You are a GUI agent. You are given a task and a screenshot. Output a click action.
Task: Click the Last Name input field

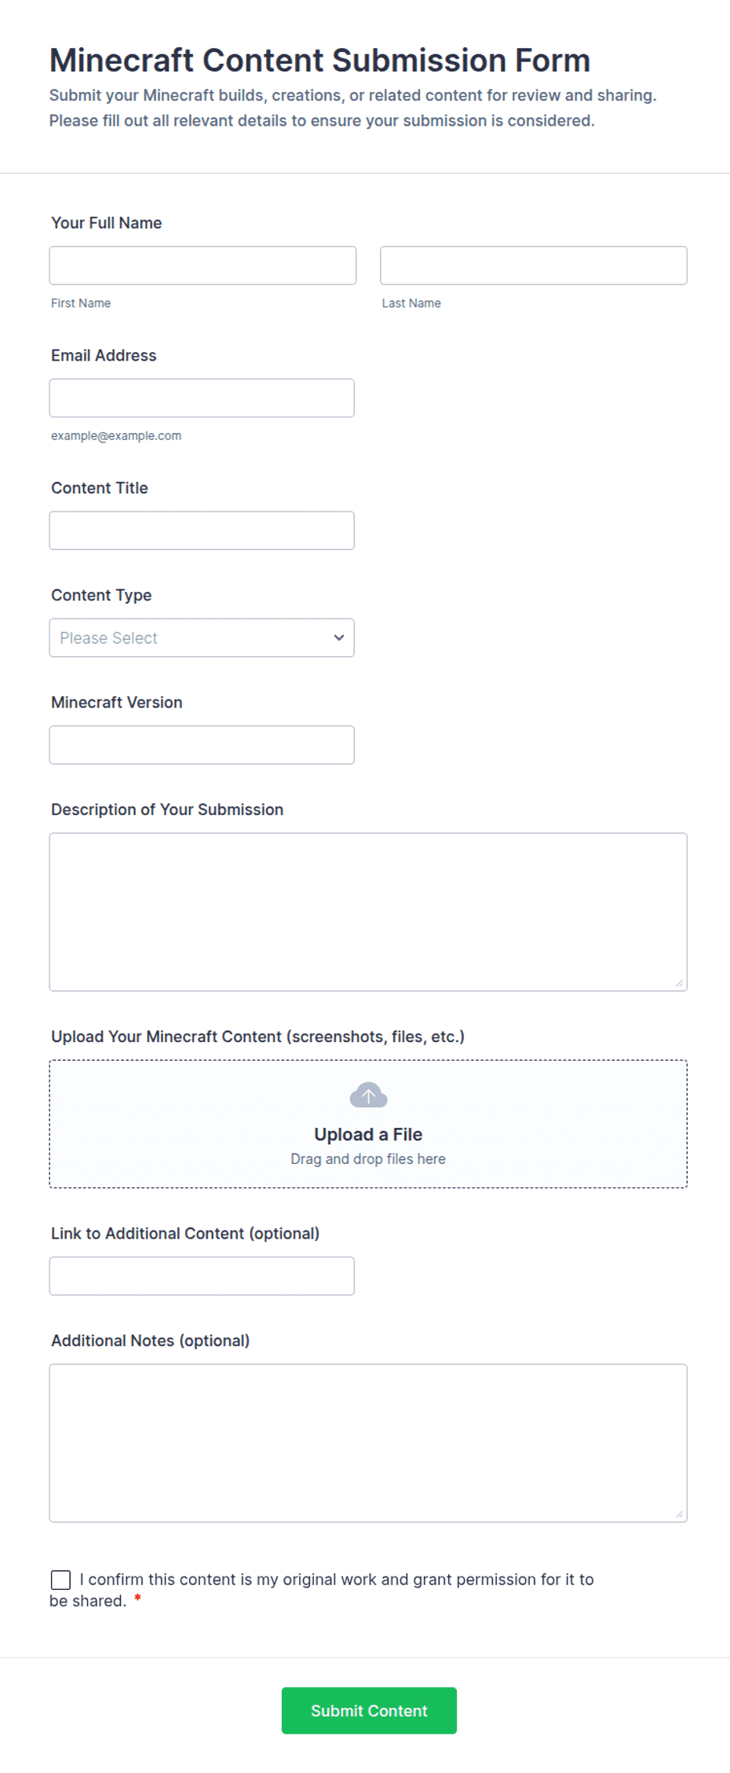click(x=534, y=266)
